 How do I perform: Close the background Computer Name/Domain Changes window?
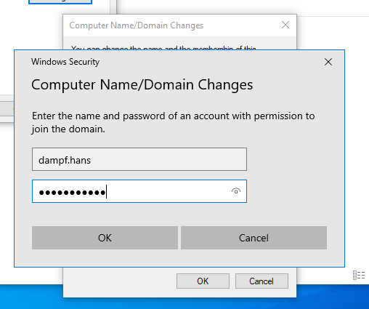[x=285, y=25]
